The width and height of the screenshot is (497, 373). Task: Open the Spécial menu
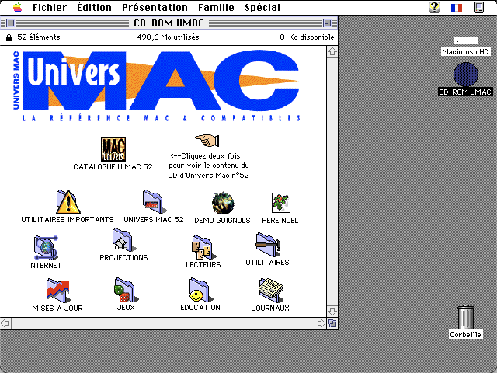[x=262, y=7]
